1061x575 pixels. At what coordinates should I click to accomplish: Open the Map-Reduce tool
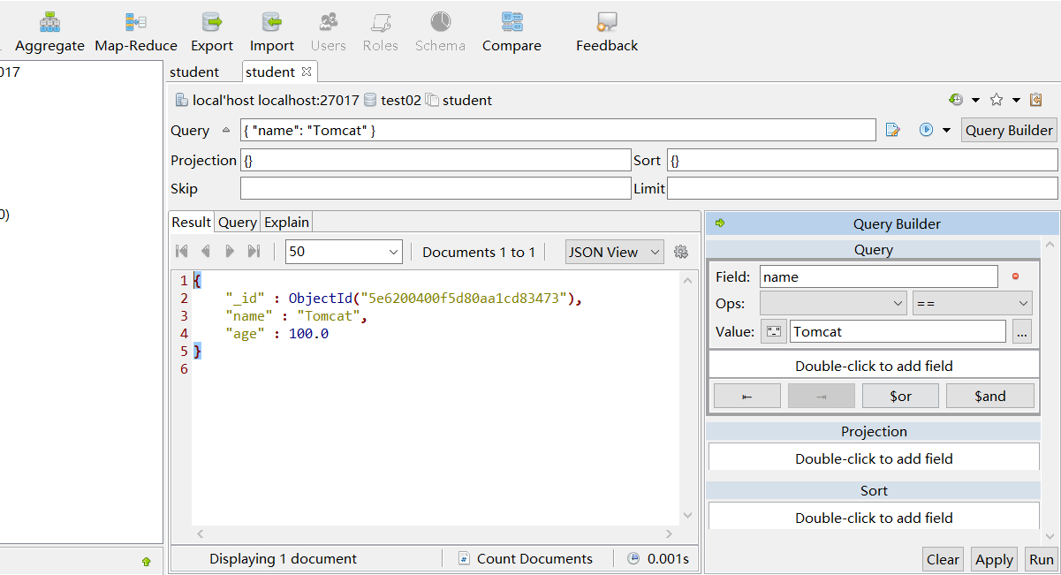136,33
